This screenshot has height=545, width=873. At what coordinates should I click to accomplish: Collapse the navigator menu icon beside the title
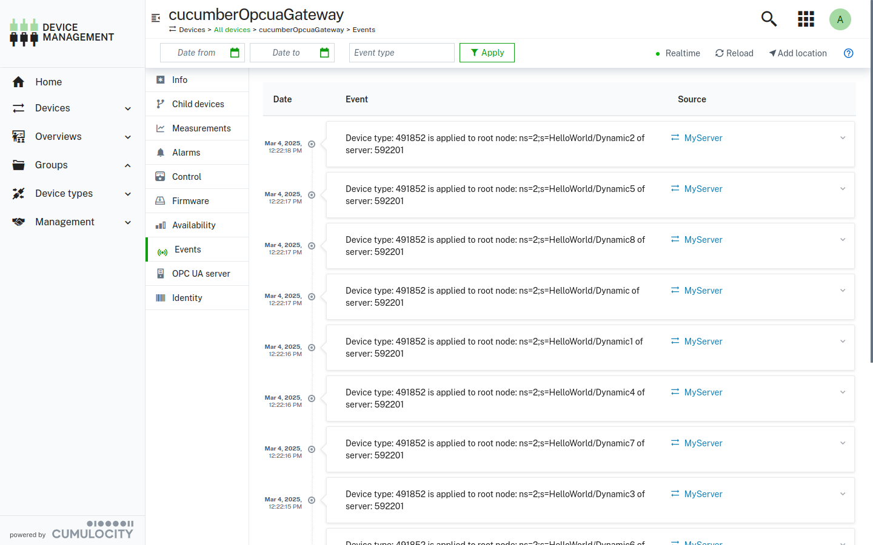tap(156, 18)
